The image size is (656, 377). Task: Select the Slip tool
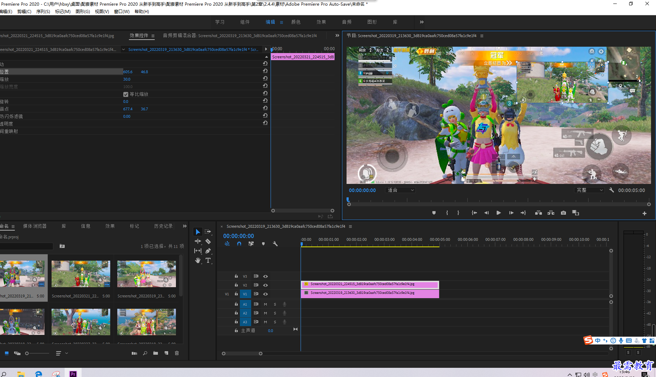[x=198, y=251]
